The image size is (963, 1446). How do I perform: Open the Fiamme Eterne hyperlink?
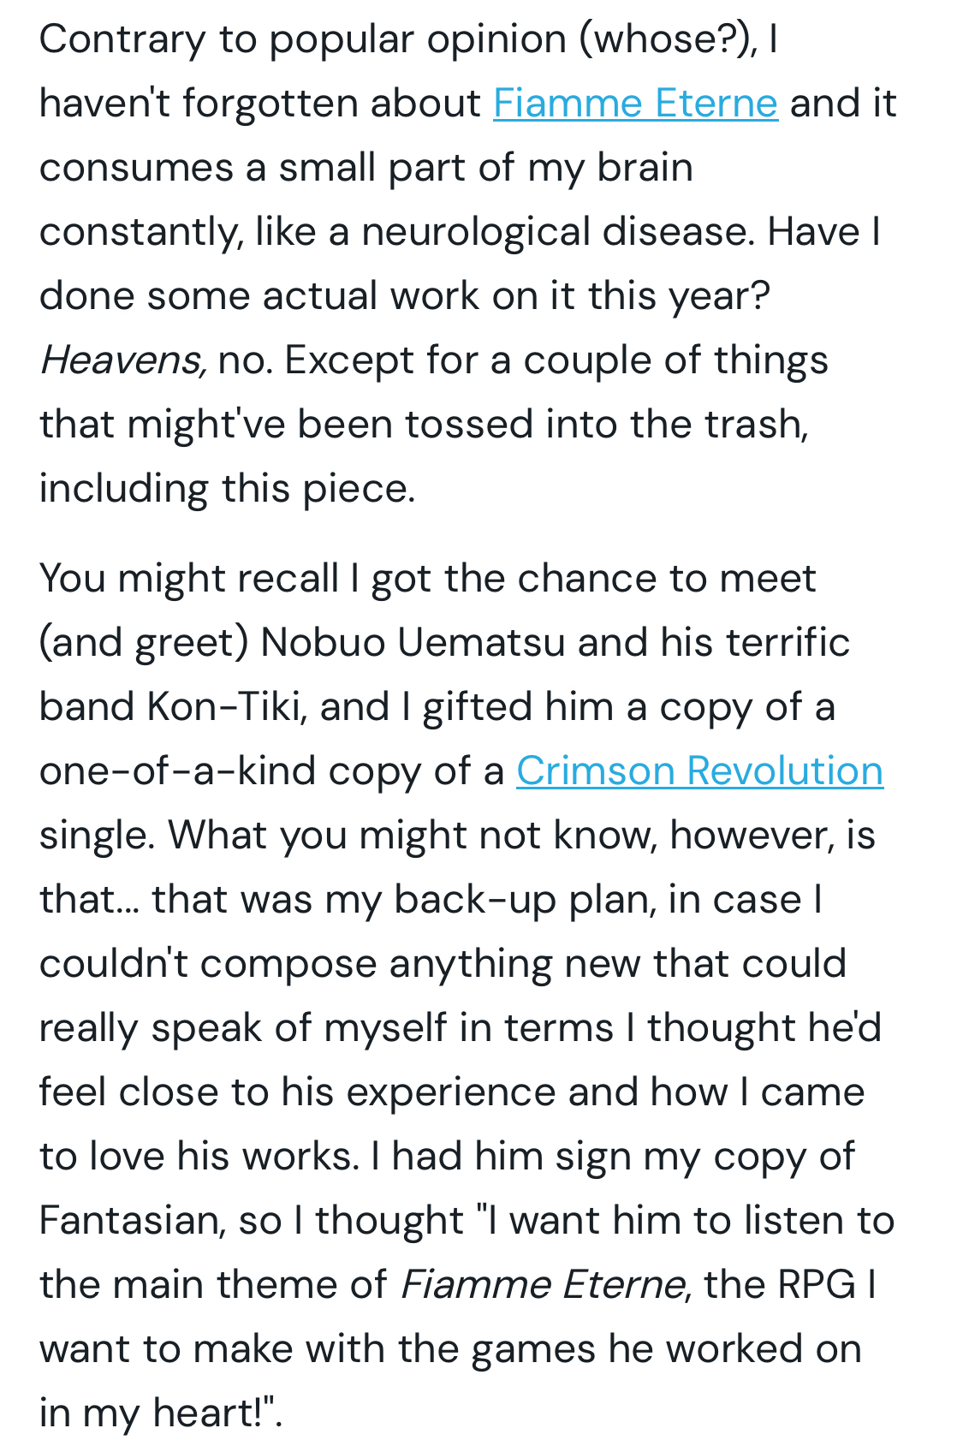point(635,104)
